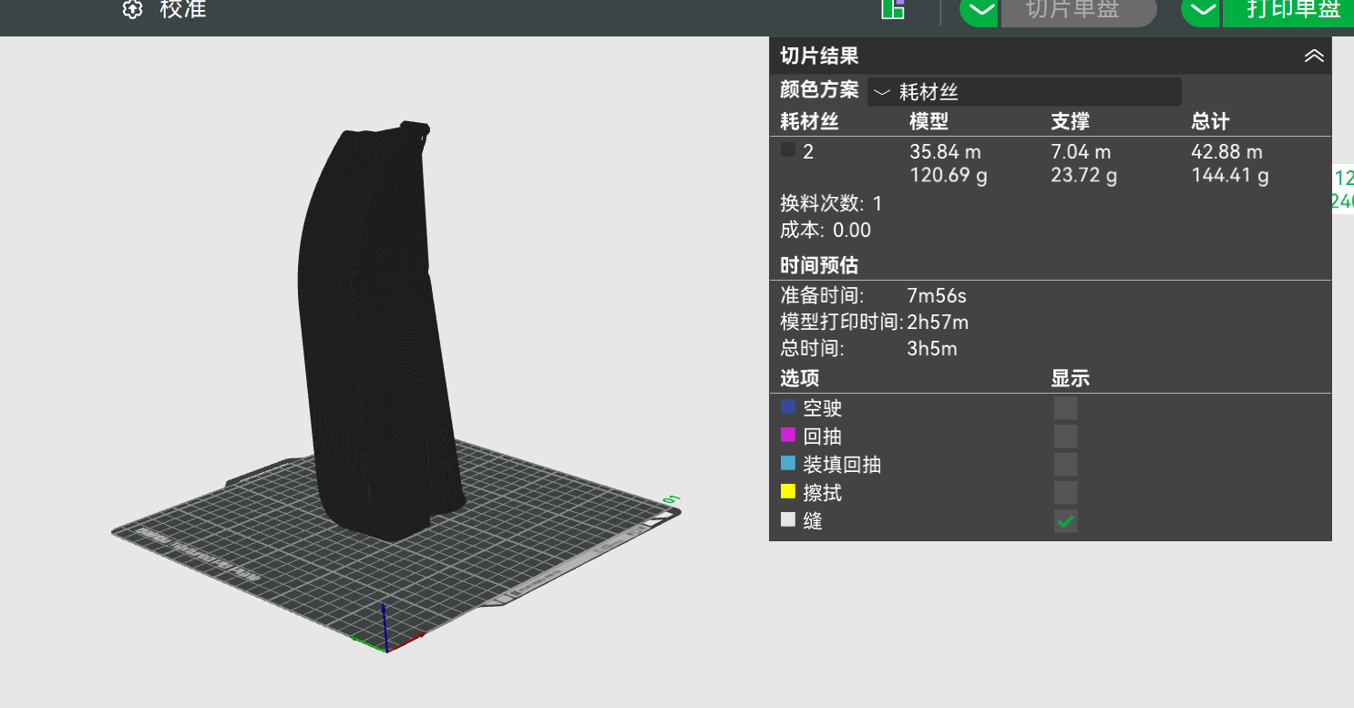This screenshot has height=708, width=1354.
Task: Click the 显示 column heading
Action: click(x=1071, y=379)
